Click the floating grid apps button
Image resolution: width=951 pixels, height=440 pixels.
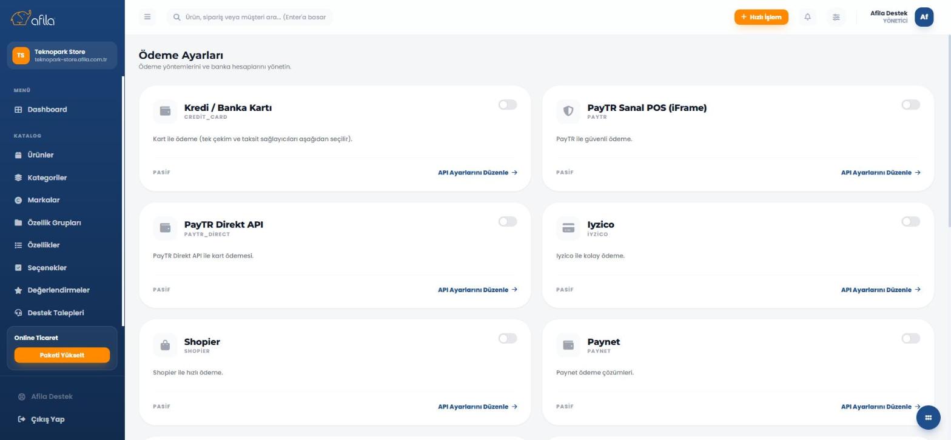pos(928,418)
